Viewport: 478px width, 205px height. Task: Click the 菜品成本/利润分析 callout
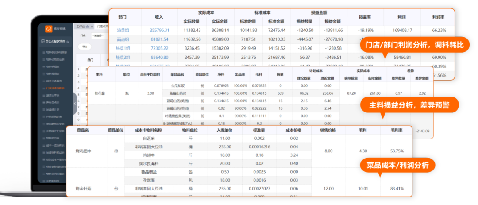(398, 165)
